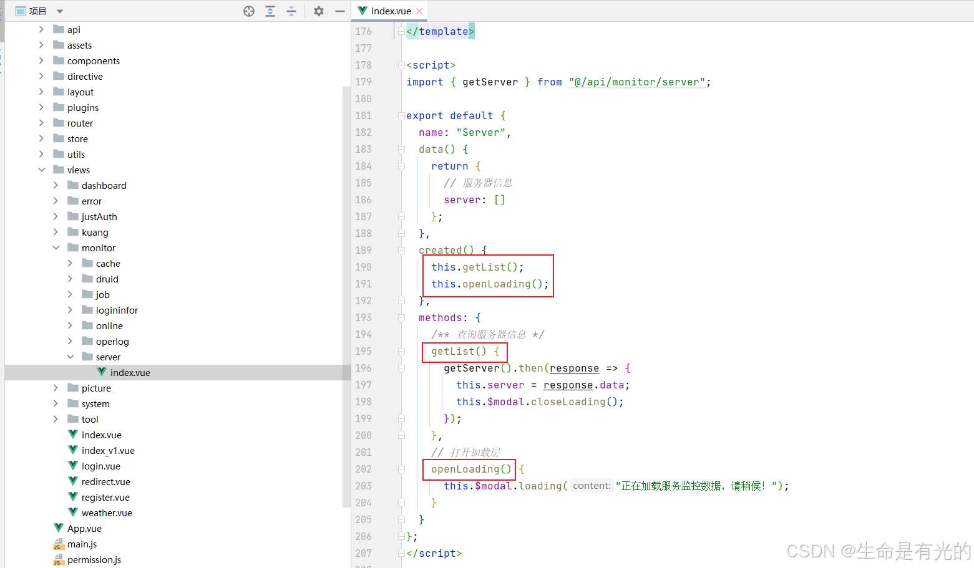The width and height of the screenshot is (974, 568).
Task: Click the Collapse All icon in project toolbar
Action: 291,11
